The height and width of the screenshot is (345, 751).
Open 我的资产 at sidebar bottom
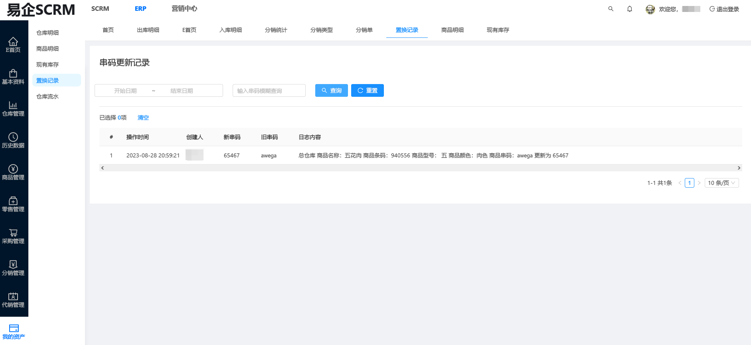tap(14, 331)
